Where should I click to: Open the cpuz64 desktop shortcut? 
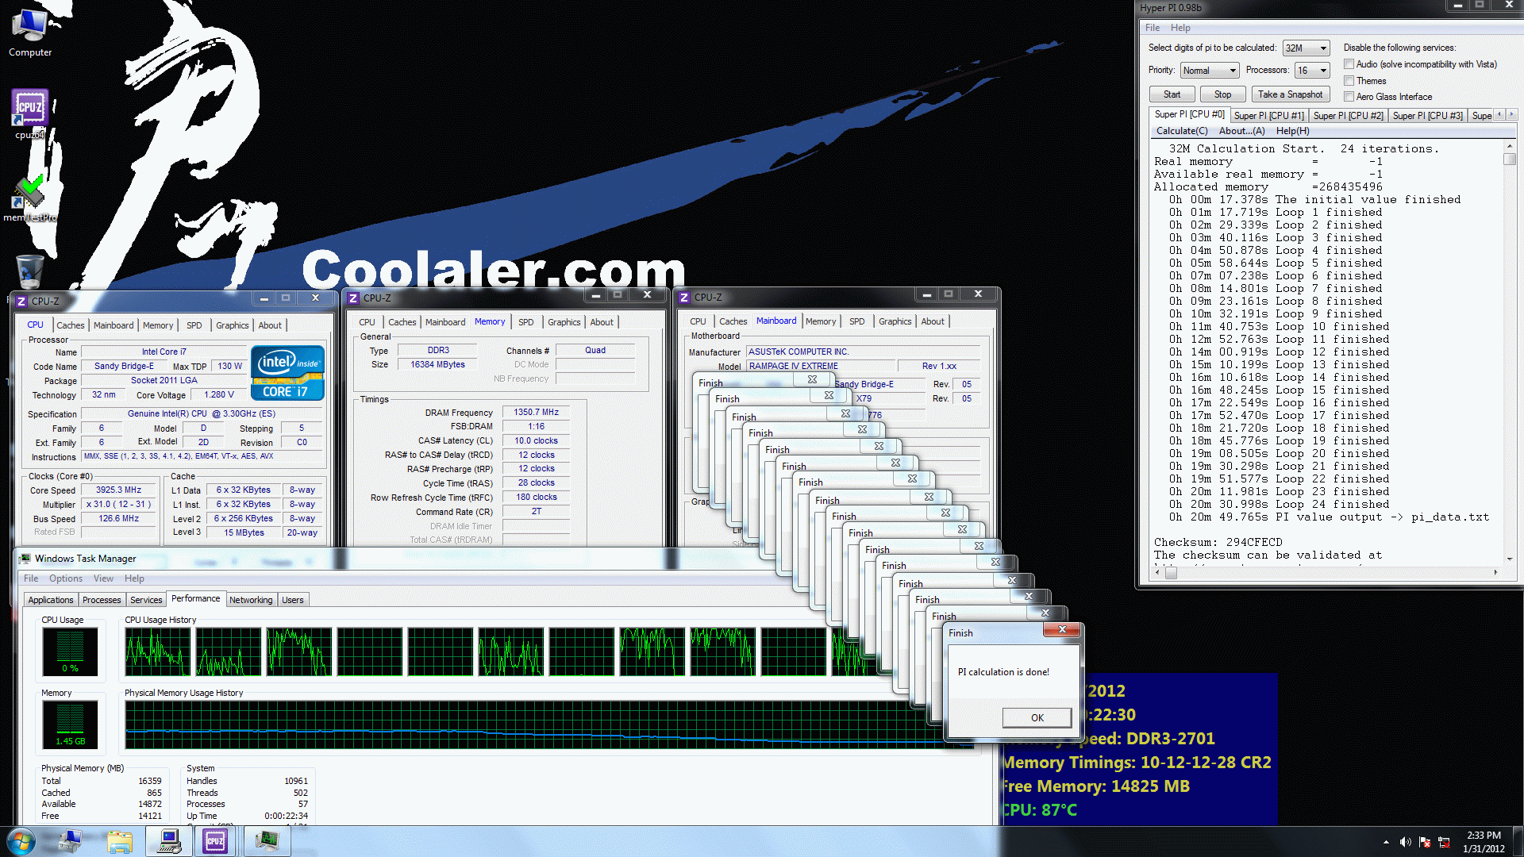click(30, 114)
